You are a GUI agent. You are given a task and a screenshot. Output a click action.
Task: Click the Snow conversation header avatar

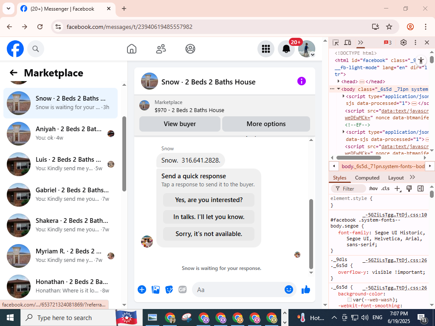(150, 81)
